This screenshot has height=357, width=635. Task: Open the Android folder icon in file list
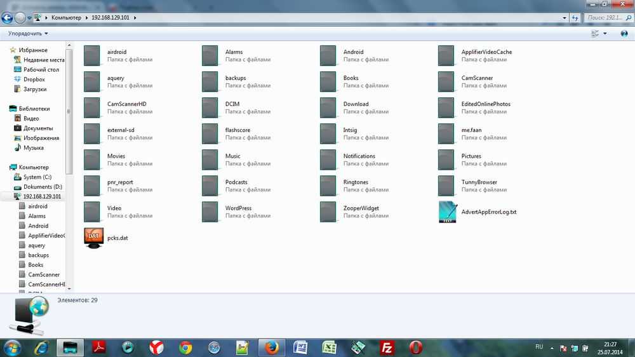328,55
